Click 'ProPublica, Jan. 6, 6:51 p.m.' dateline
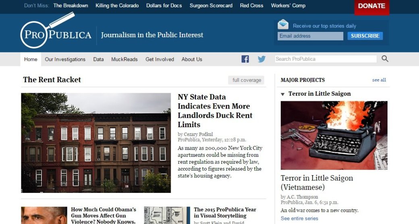Viewport: 419px width, 224px height. [309, 202]
